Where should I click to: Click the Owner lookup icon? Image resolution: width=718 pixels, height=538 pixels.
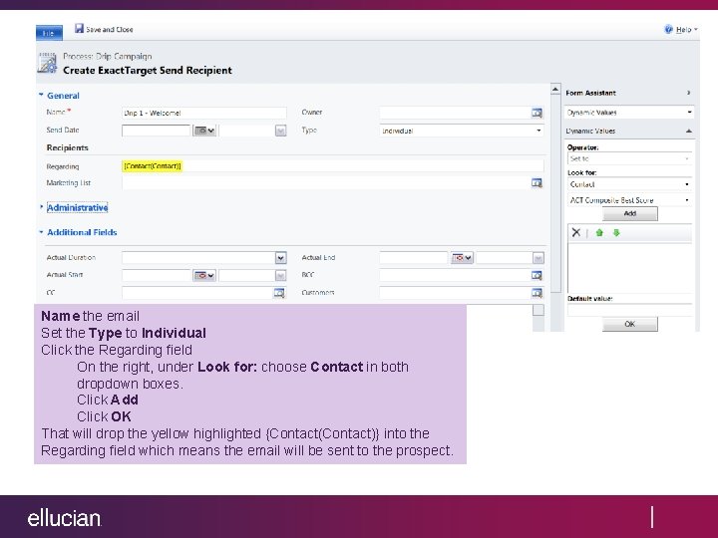tap(537, 113)
